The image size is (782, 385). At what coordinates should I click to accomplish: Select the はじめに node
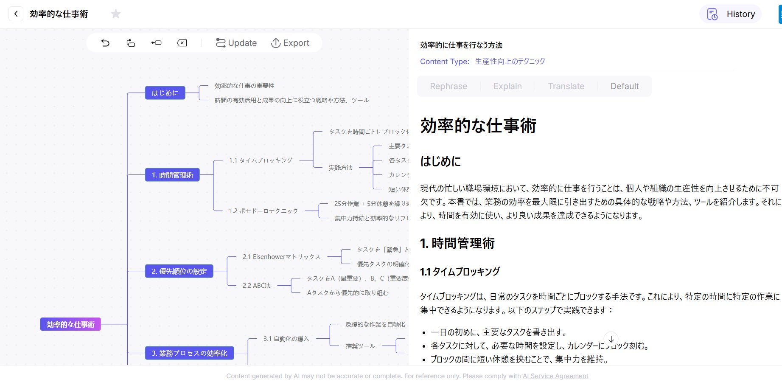click(165, 93)
